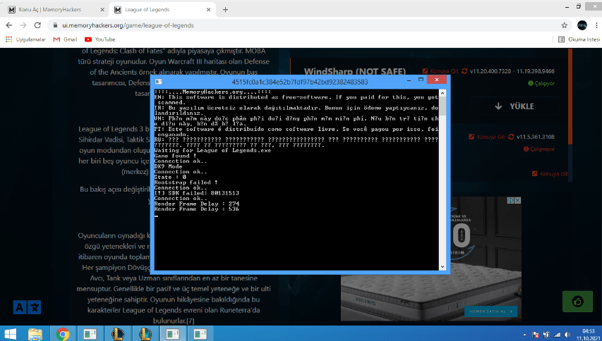This screenshot has height=341, width=602.
Task: Reload the current page
Action: click(37, 25)
